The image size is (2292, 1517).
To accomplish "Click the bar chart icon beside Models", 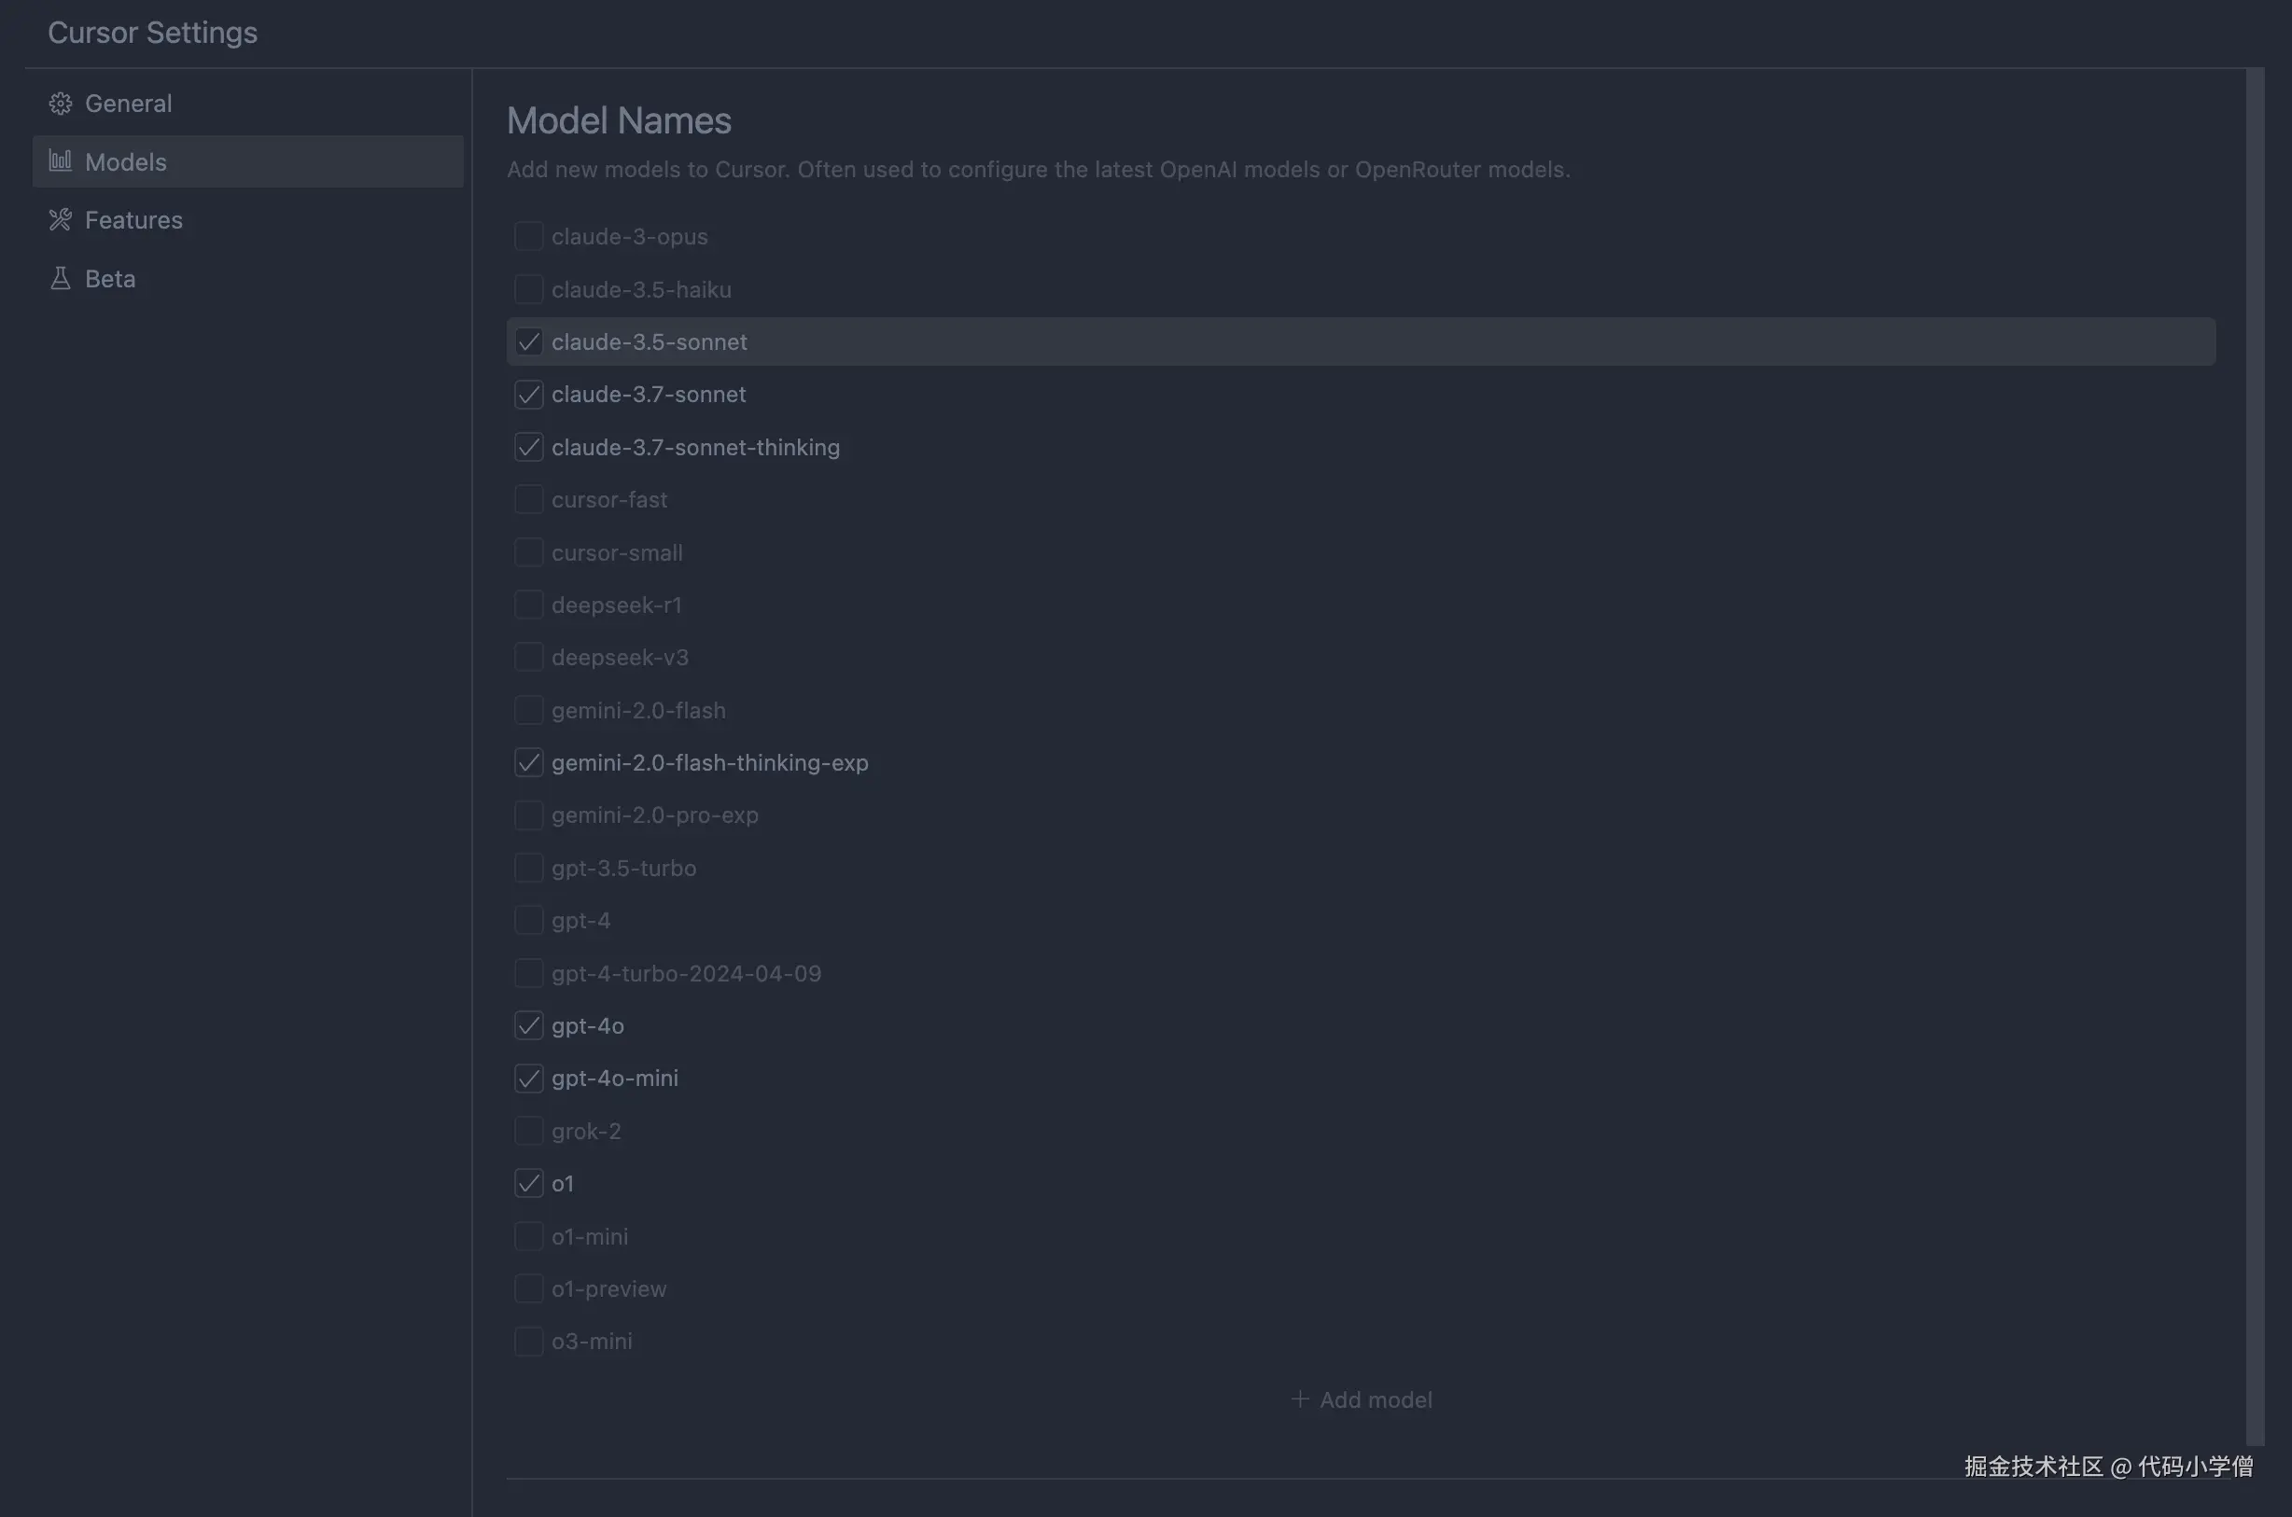I will click(60, 161).
